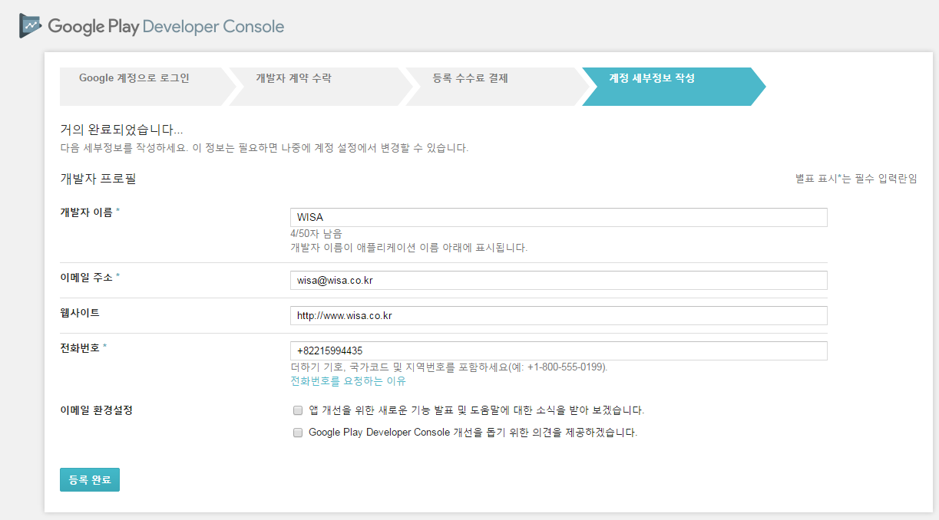Viewport: 939px width, 520px height.
Task: Click the phone format hint with +1-800-555-0199
Action: point(449,367)
